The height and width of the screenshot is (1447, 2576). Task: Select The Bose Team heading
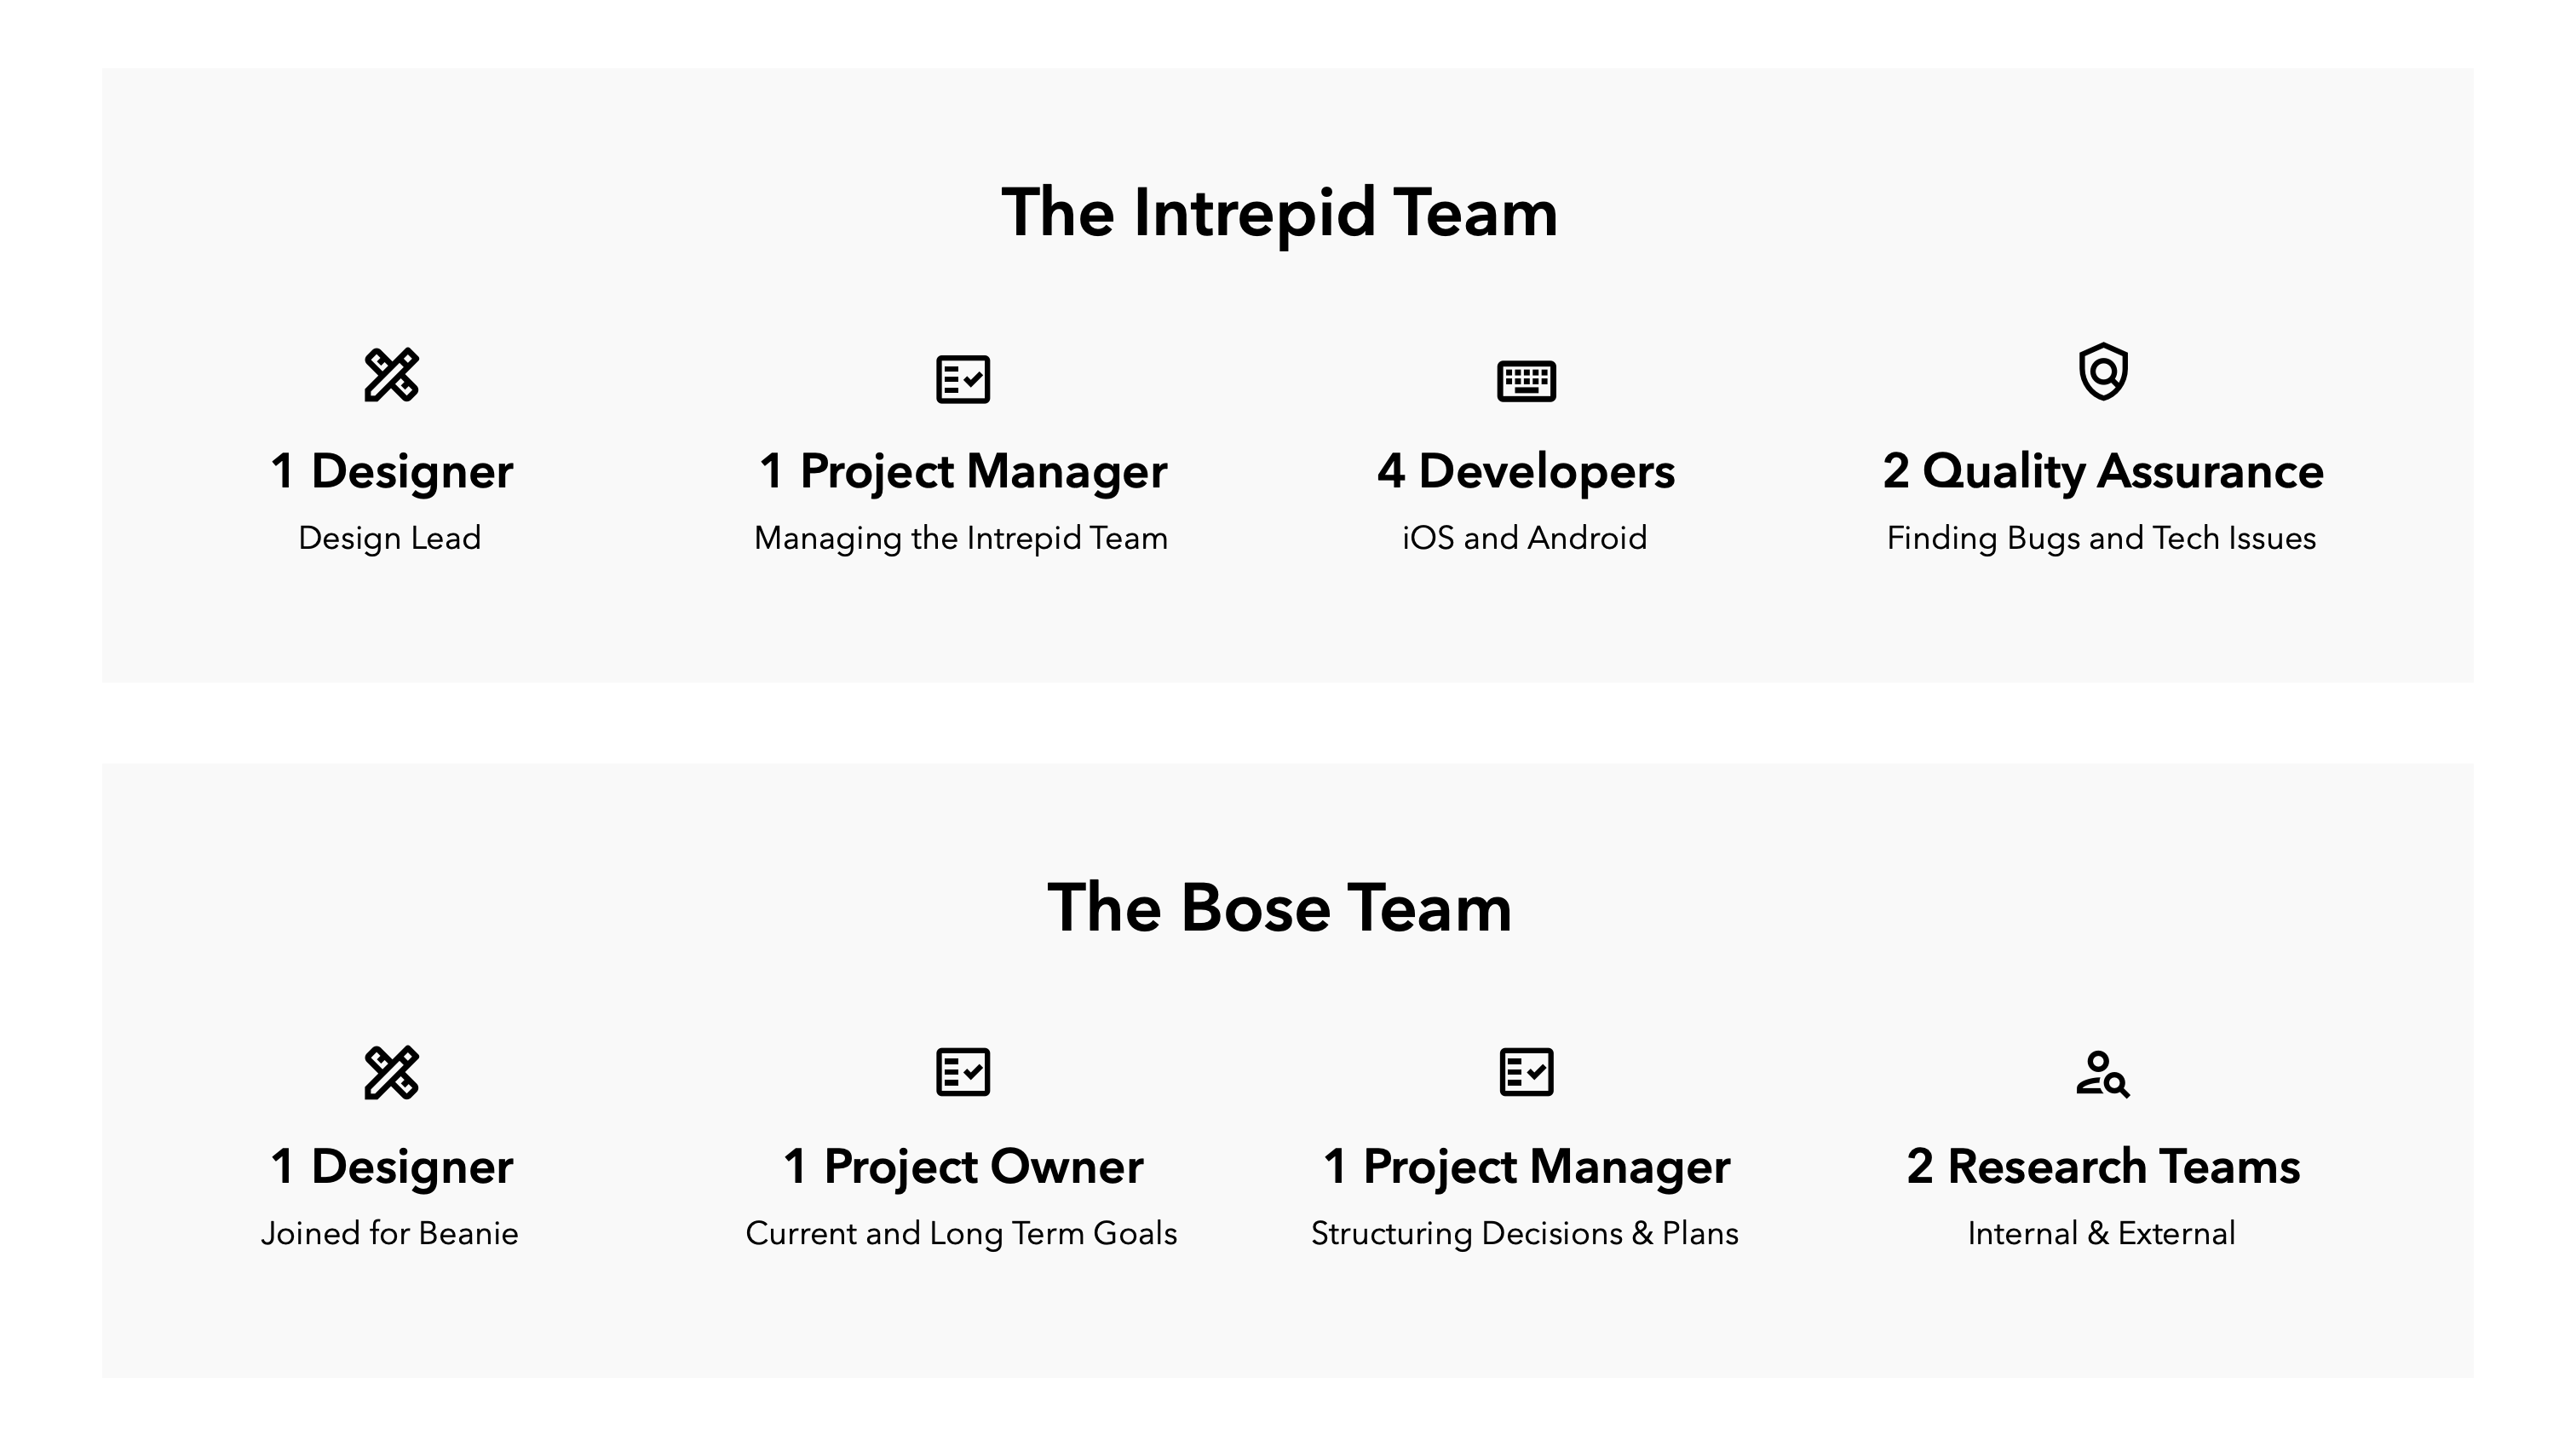1279,908
